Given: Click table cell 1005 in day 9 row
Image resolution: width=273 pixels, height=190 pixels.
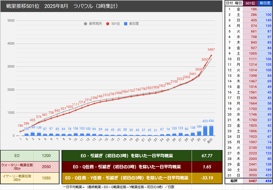Looking at the screenshot, I should pos(250,54).
